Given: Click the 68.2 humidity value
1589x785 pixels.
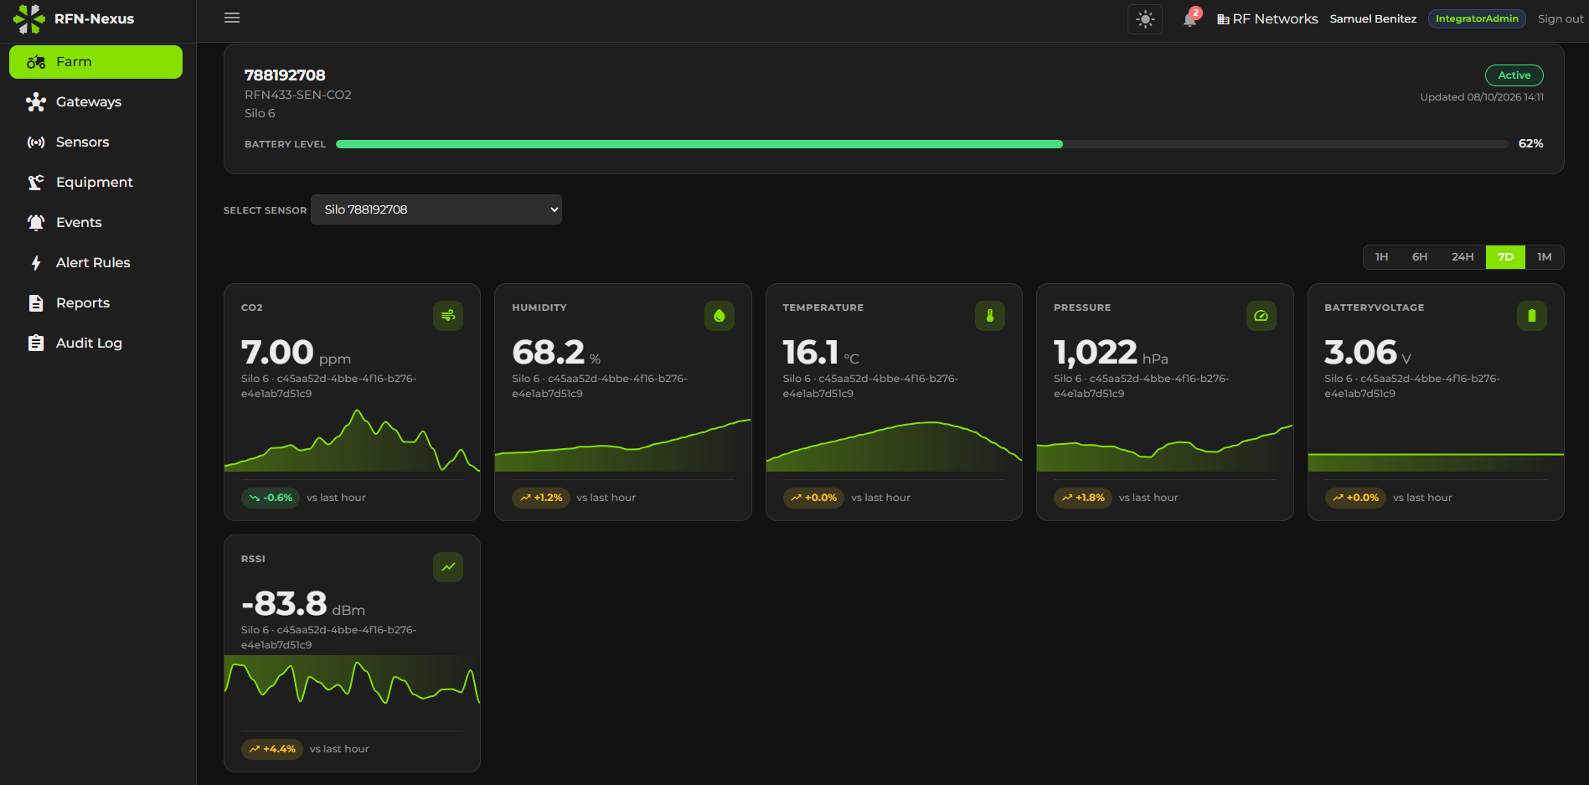Looking at the screenshot, I should [548, 352].
